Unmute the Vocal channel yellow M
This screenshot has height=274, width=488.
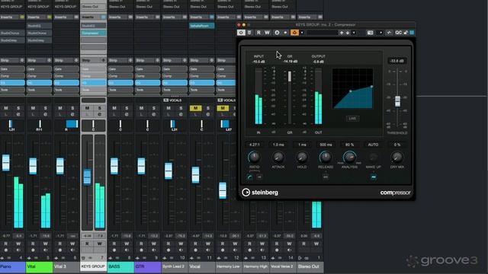[195, 108]
